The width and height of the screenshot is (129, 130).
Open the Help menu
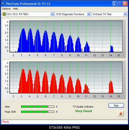(x=15, y=9)
